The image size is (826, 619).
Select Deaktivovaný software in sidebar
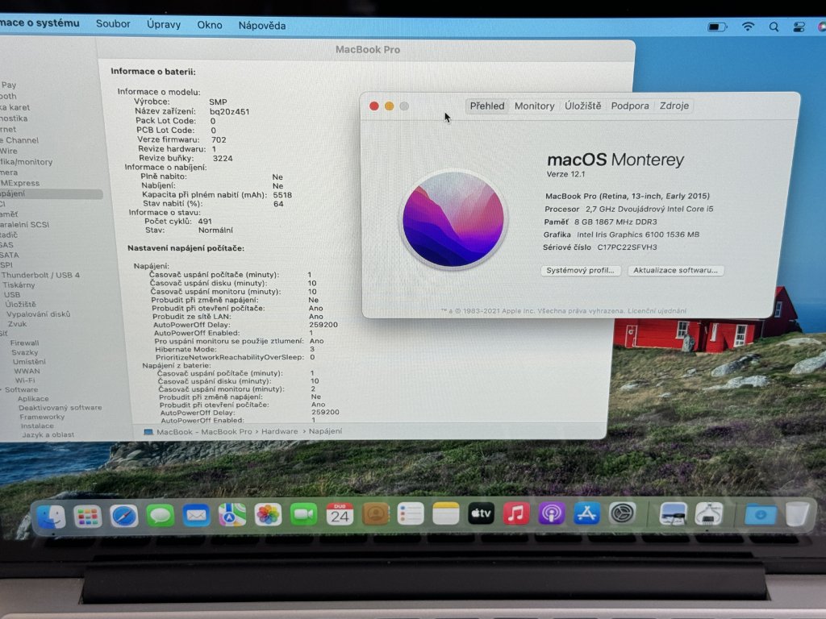[x=60, y=407]
